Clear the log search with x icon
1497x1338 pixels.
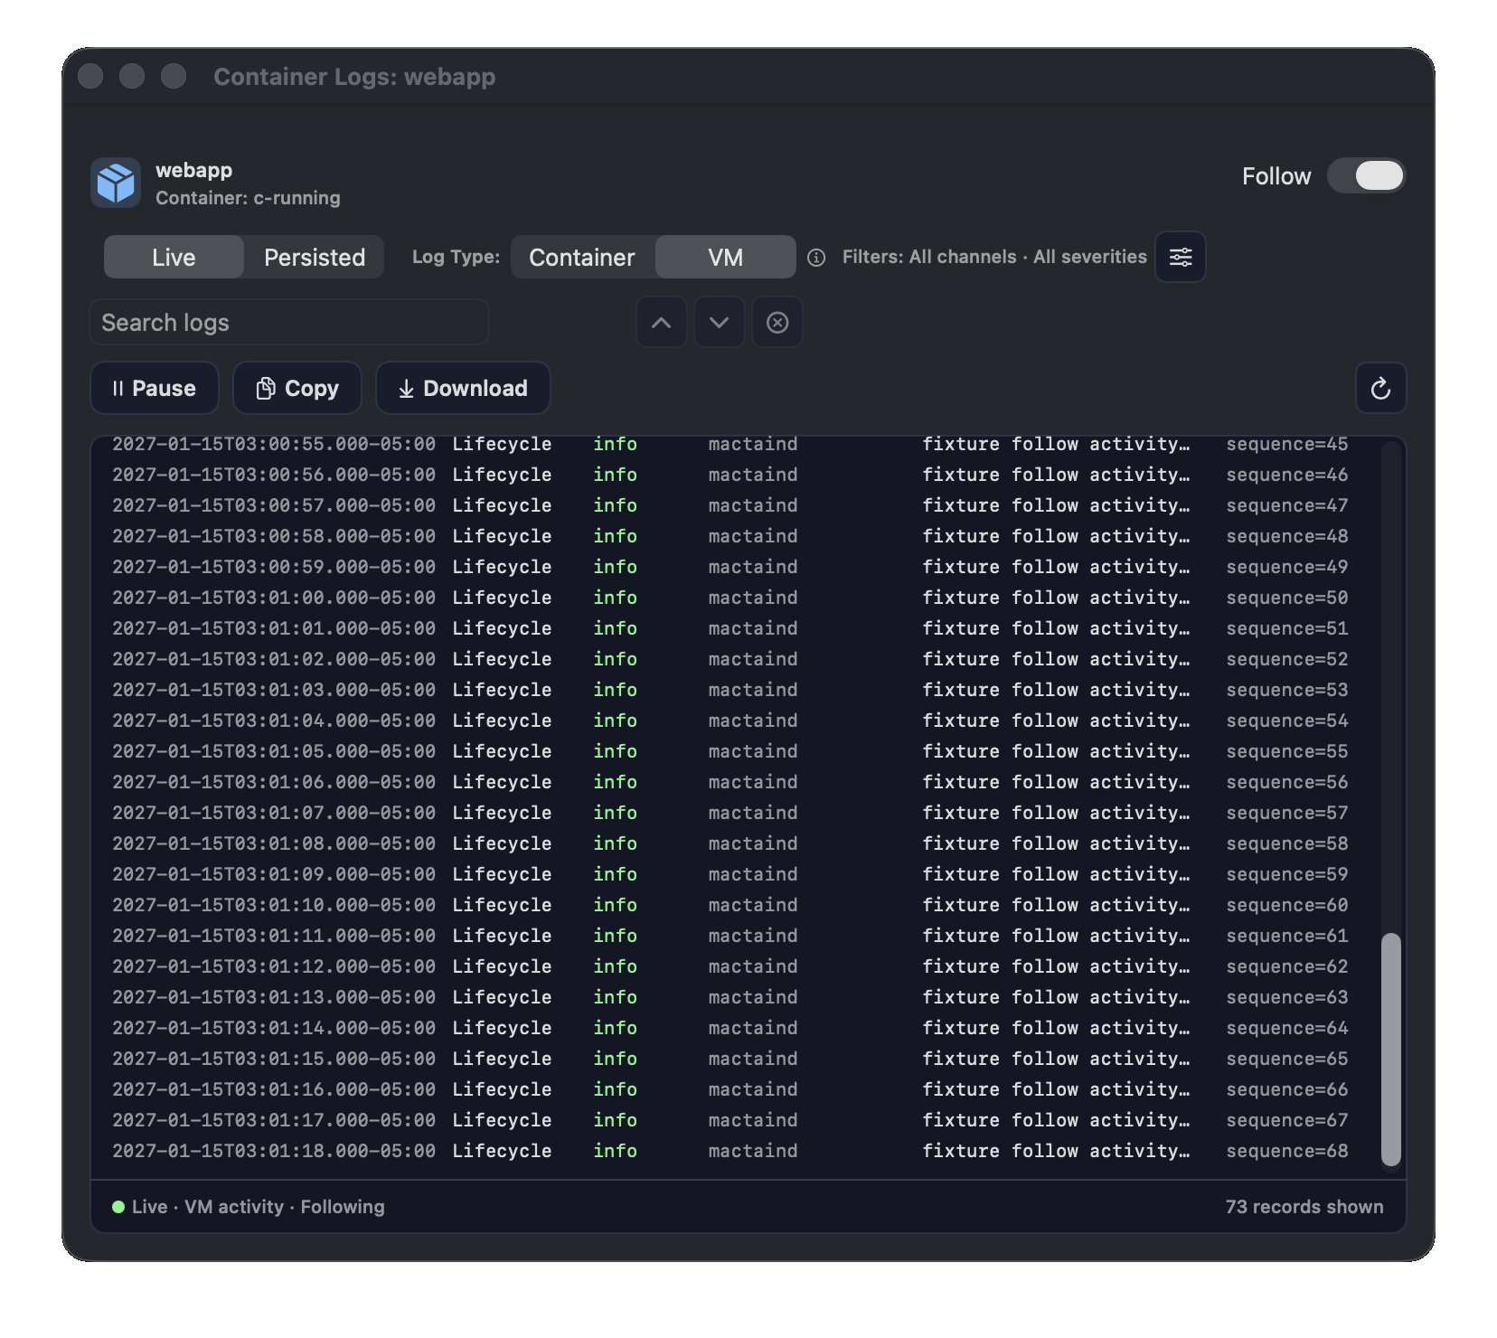tap(777, 323)
